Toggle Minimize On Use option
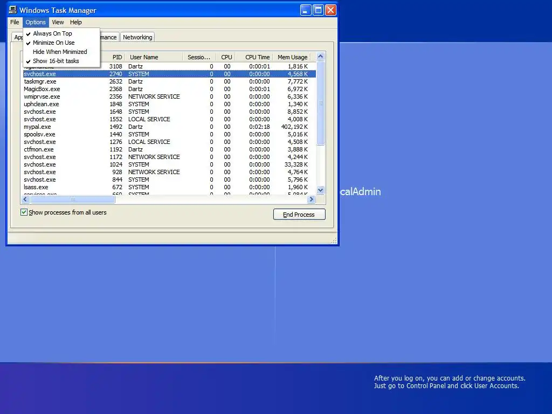 [61, 43]
